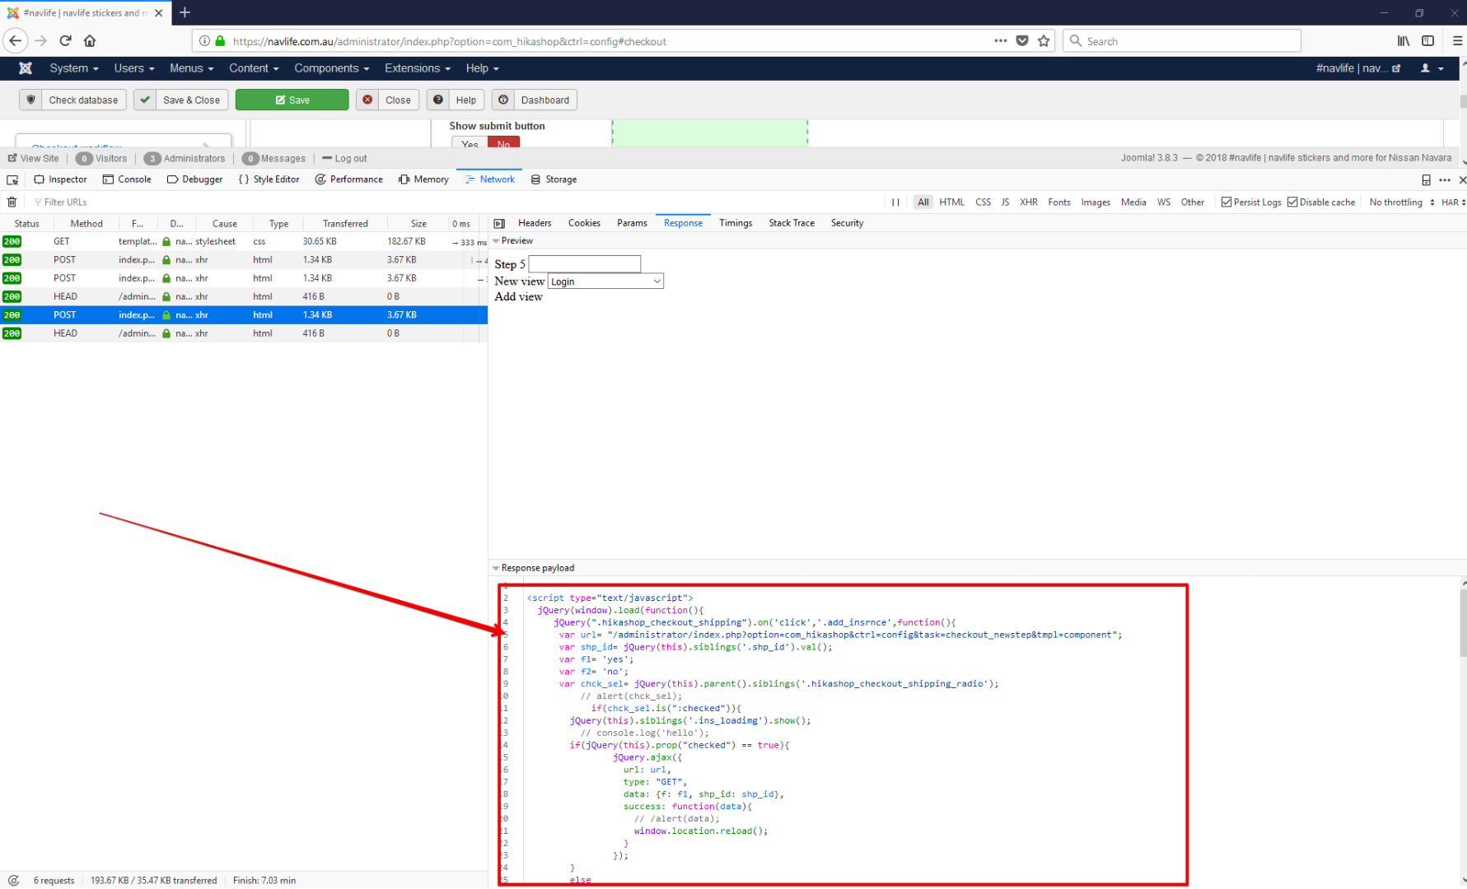Click the Joomla logo icon

[26, 68]
